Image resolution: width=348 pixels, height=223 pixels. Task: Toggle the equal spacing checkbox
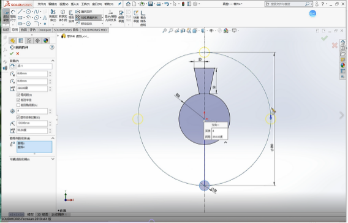[x=18, y=95]
